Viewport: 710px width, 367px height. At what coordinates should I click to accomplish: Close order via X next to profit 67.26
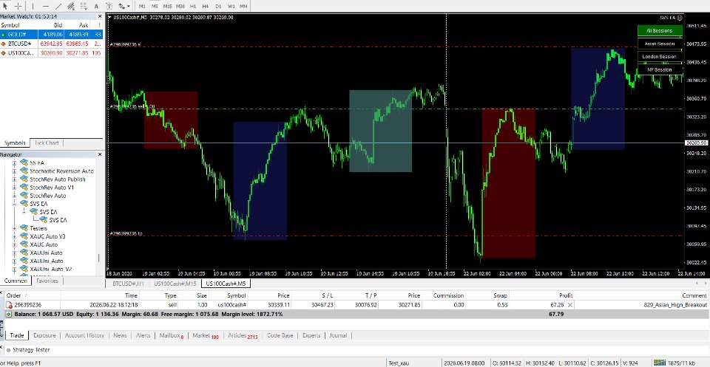570,305
